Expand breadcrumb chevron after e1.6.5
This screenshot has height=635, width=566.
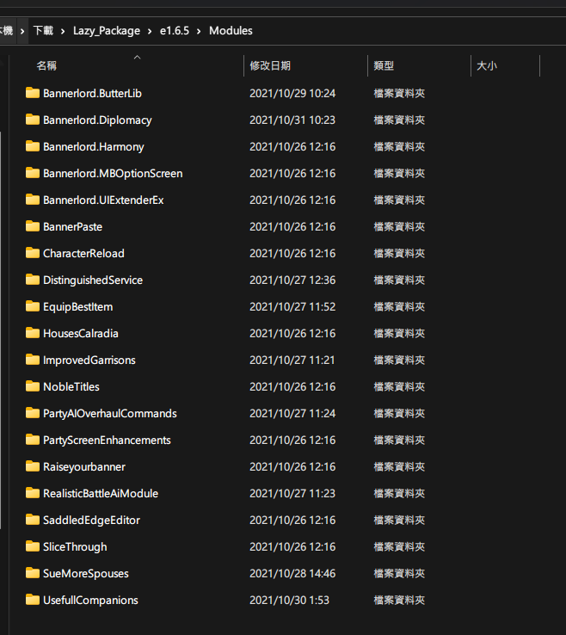click(199, 31)
